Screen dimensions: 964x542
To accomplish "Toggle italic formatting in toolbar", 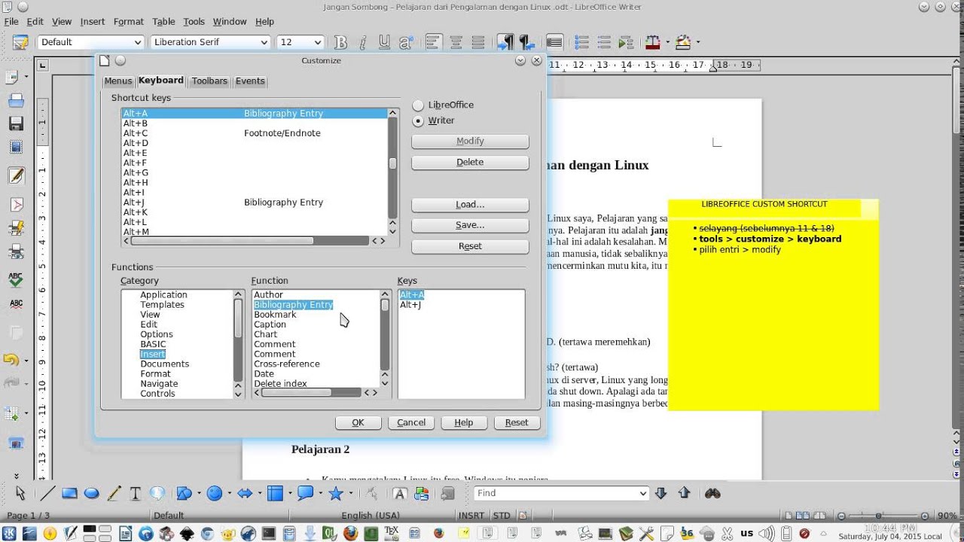I will coord(363,42).
